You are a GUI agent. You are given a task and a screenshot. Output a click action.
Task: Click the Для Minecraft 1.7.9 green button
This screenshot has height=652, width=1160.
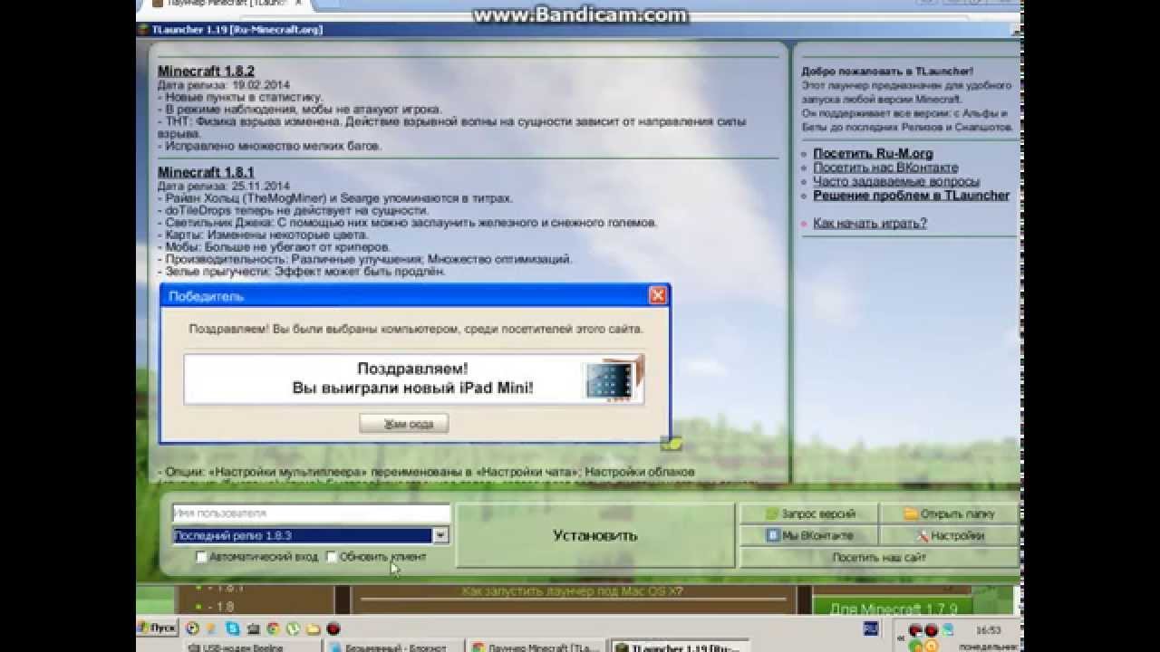coord(893,609)
